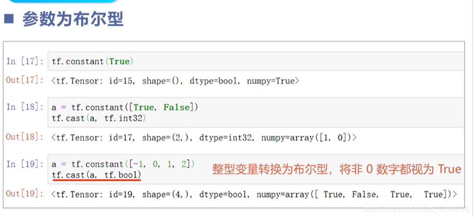Image resolution: width=473 pixels, height=217 pixels.
Task: Select the Out[19]: prompt label
Action: click(25, 194)
